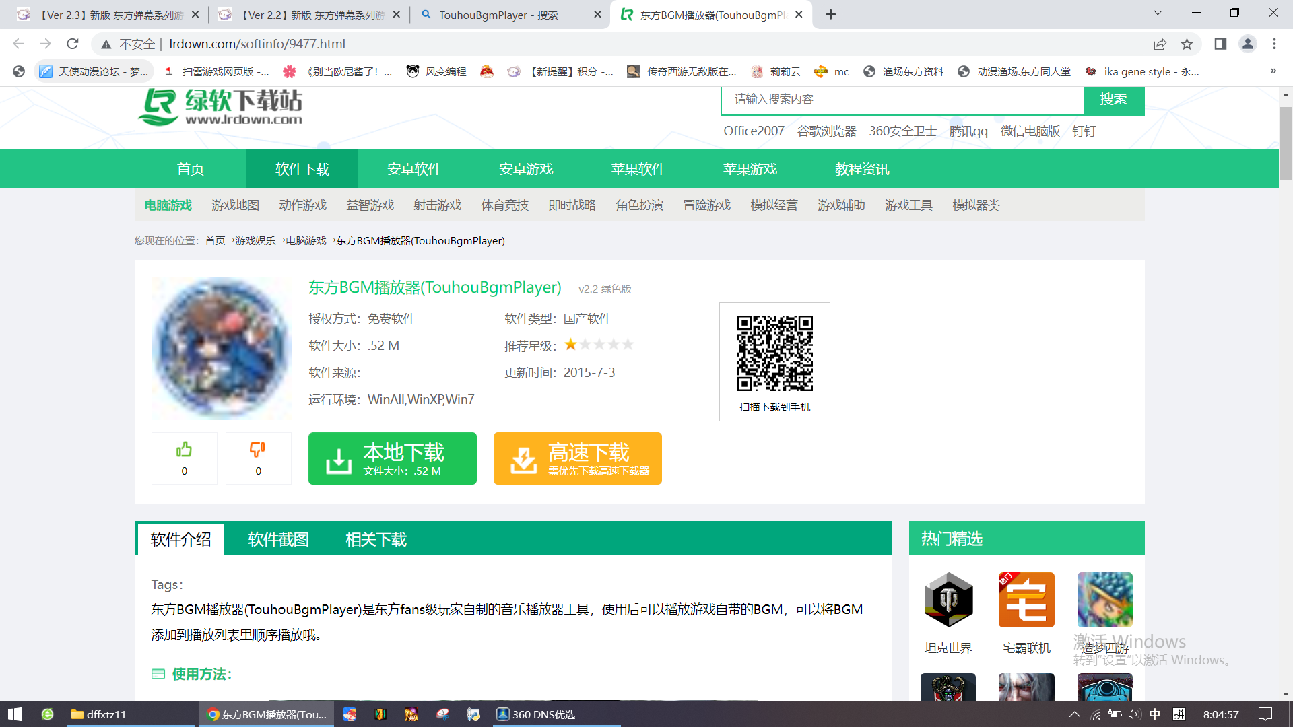The image size is (1293, 727).
Task: Click the user profile avatar icon
Action: (x=1248, y=44)
